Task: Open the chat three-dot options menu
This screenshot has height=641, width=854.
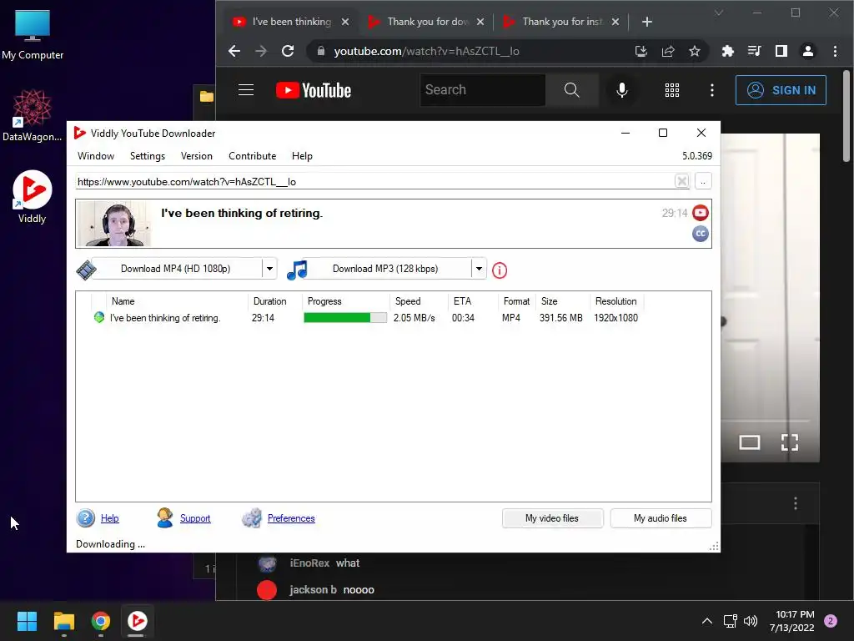Action: point(795,503)
